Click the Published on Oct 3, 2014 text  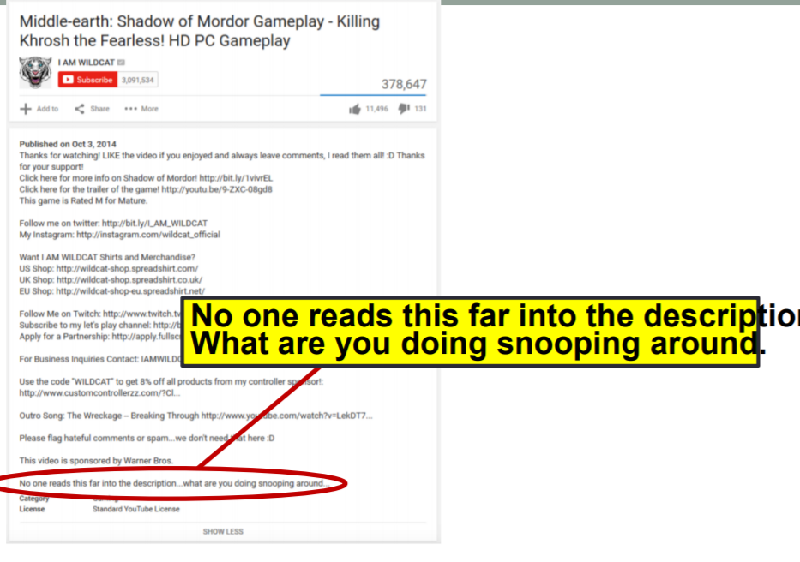tap(68, 144)
